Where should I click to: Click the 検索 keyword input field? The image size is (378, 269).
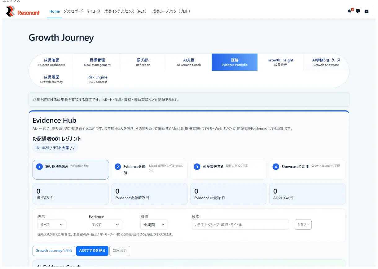pyautogui.click(x=240, y=224)
